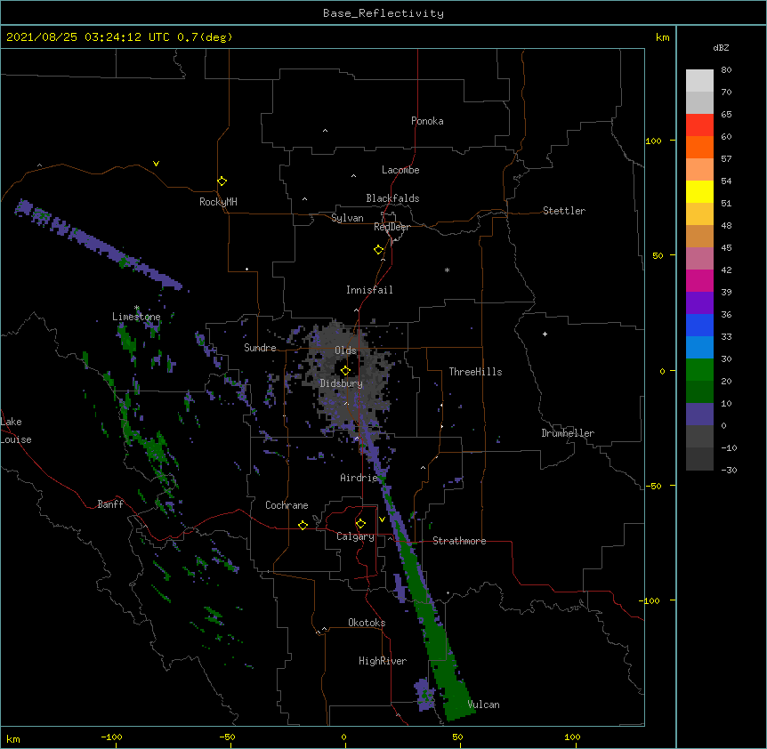Viewport: 767px width, 749px height.
Task: Click the Calgary city label
Action: coord(356,536)
